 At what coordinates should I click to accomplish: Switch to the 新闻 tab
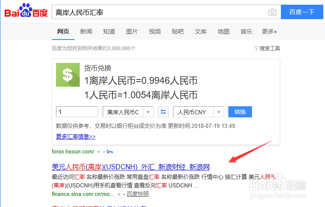pyautogui.click(x=86, y=31)
